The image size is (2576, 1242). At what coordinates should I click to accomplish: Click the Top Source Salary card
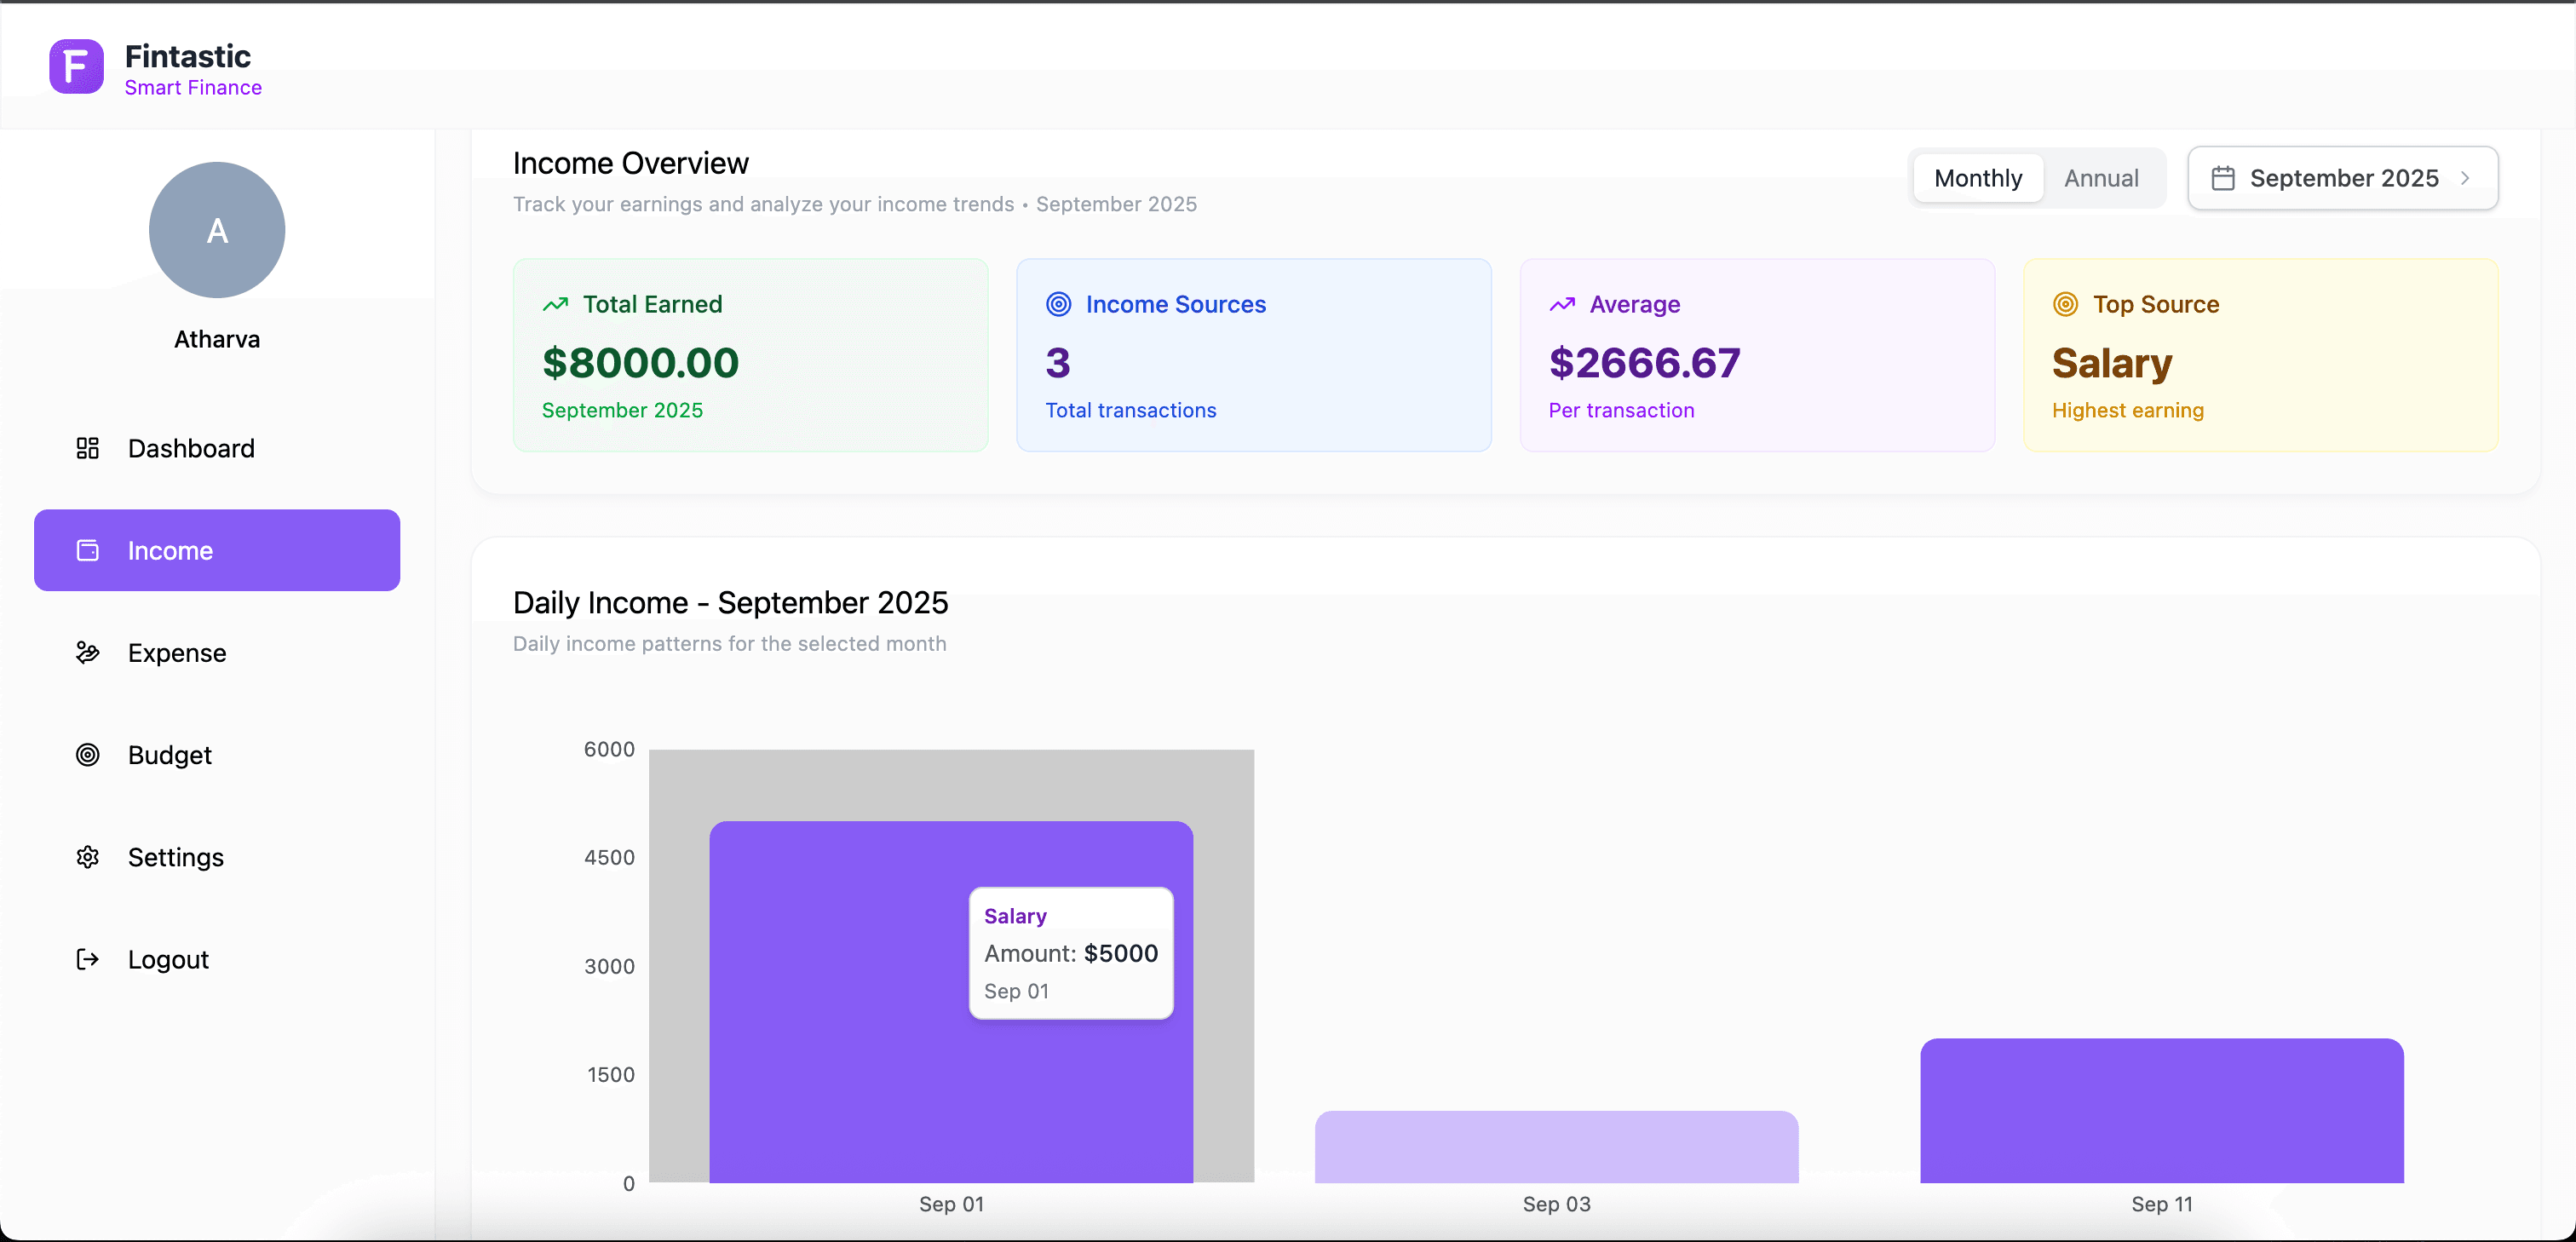2261,355
